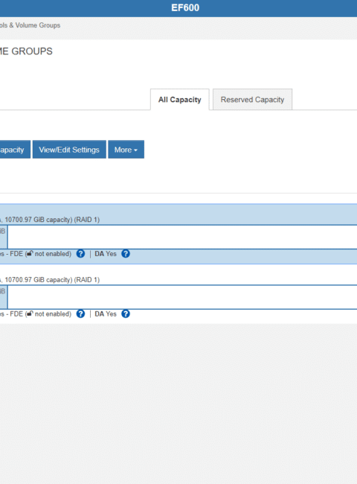Expand the More dropdown menu
This screenshot has height=484, width=357.
point(126,150)
